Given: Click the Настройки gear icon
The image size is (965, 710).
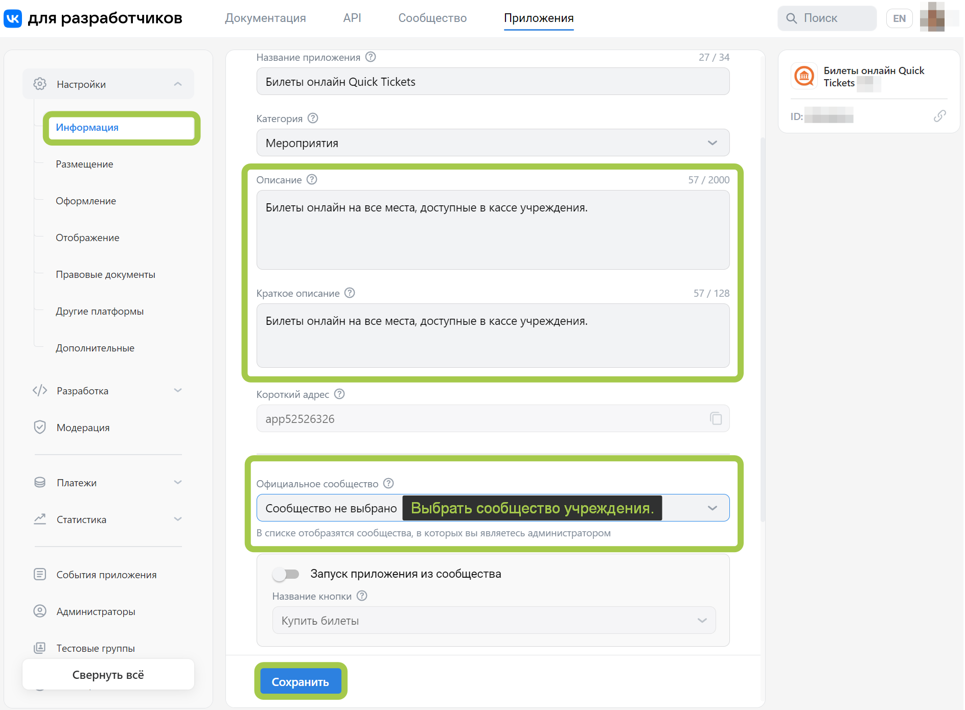Looking at the screenshot, I should (40, 84).
